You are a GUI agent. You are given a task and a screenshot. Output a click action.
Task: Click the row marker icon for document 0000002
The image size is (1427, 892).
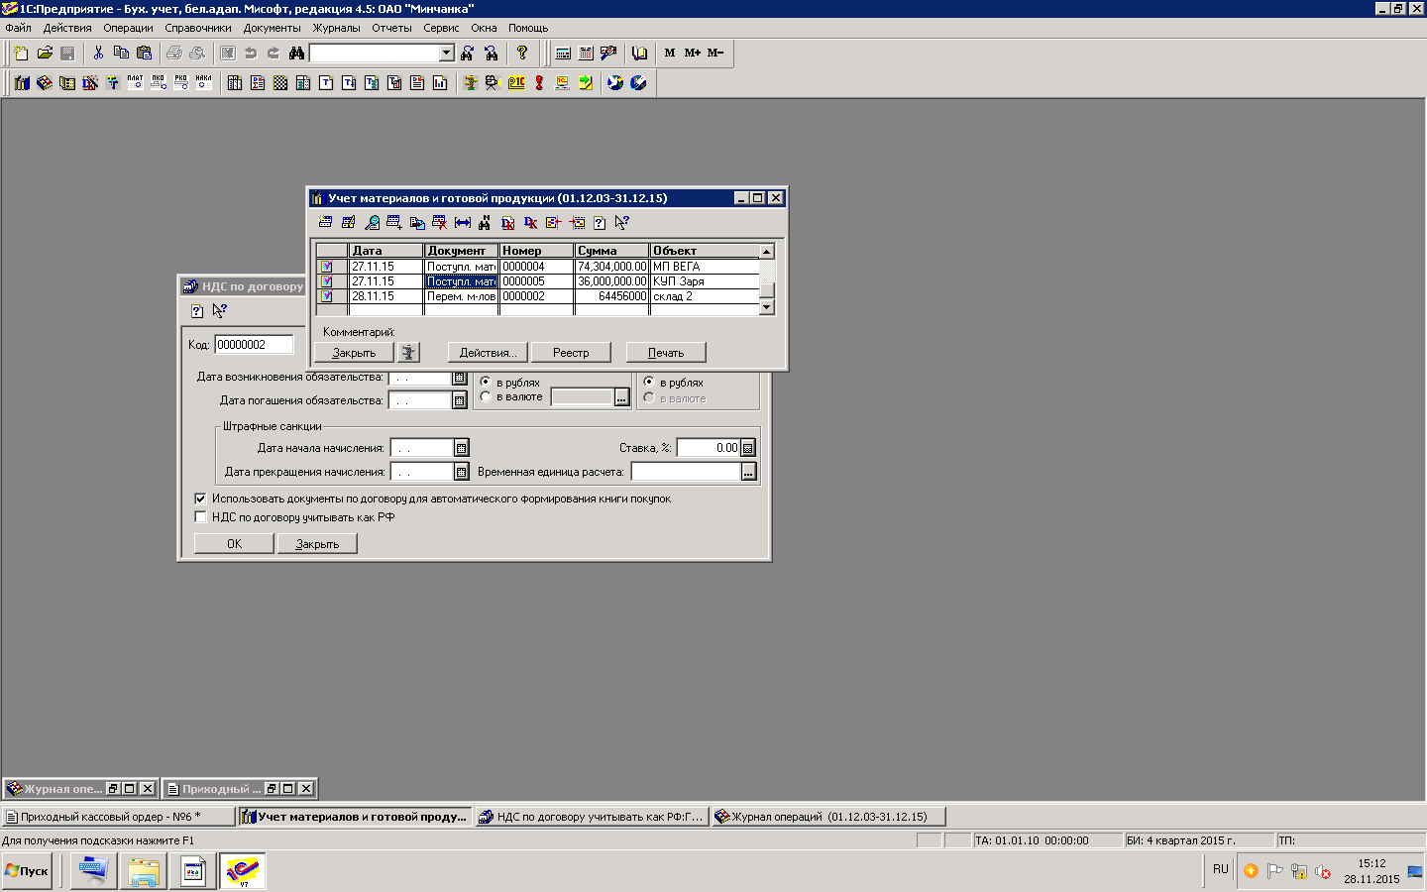[326, 295]
